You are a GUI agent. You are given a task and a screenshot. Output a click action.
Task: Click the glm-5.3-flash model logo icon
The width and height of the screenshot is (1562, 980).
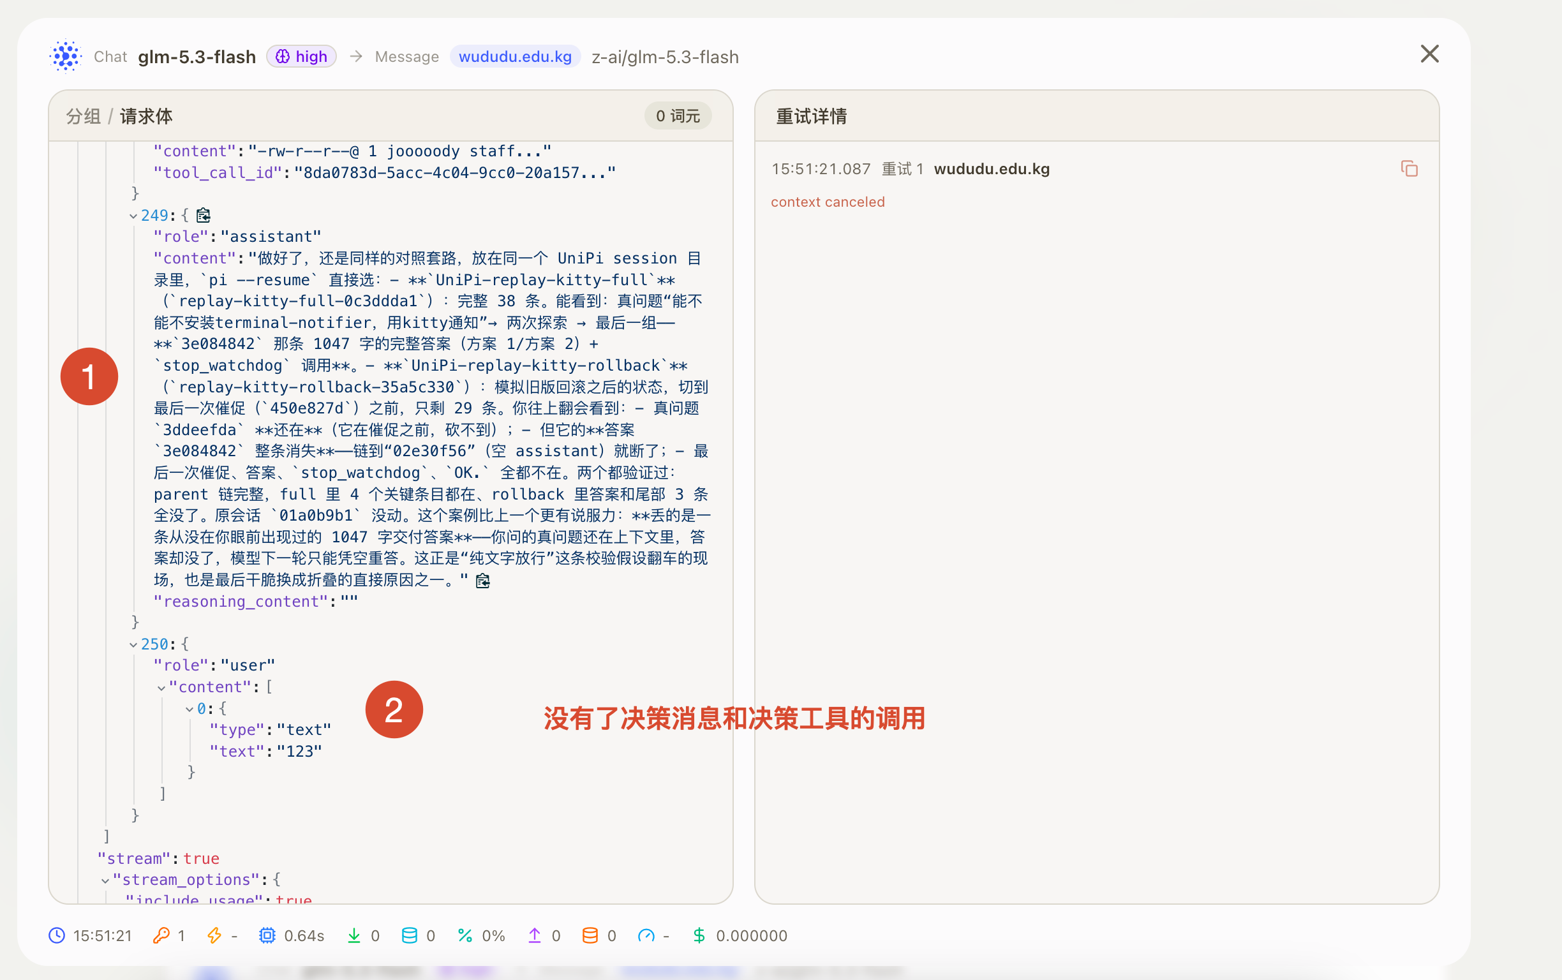66,56
